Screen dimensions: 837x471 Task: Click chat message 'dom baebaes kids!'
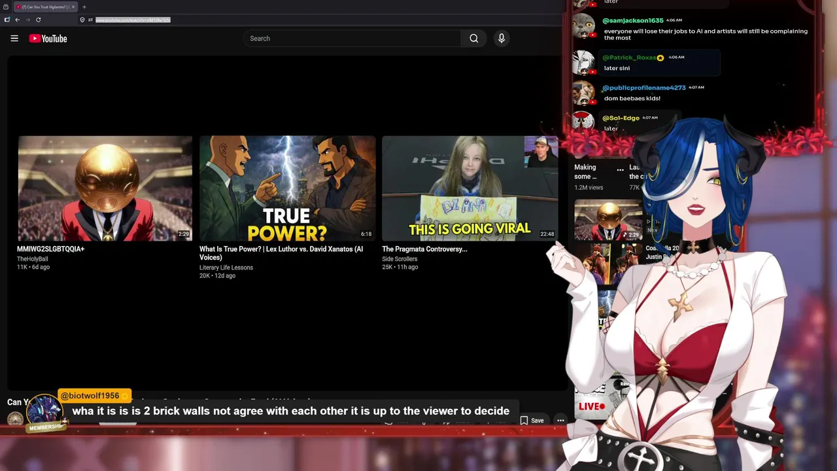click(632, 98)
